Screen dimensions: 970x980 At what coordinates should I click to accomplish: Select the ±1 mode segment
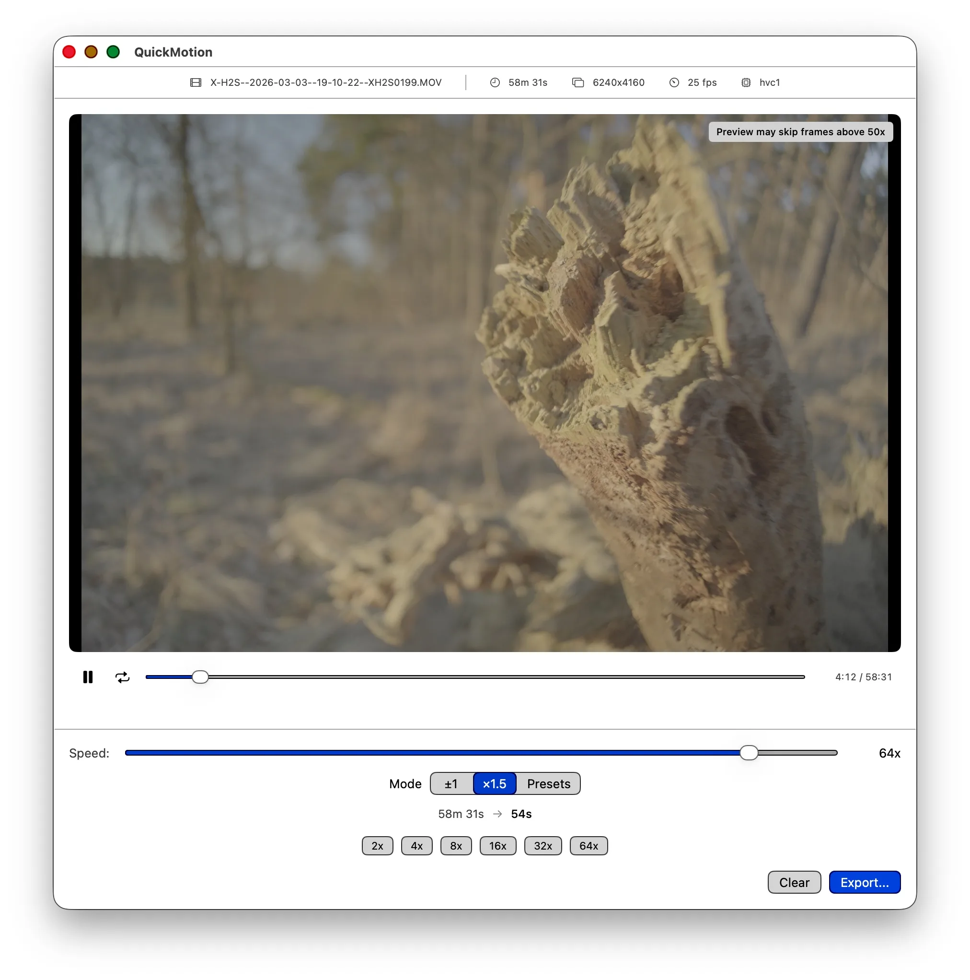coord(451,784)
